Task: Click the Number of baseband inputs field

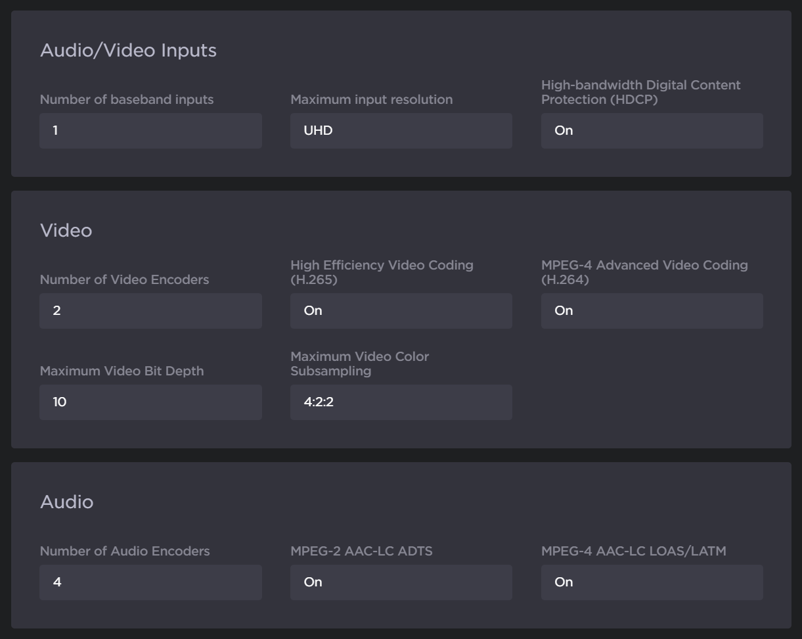Action: [x=150, y=131]
